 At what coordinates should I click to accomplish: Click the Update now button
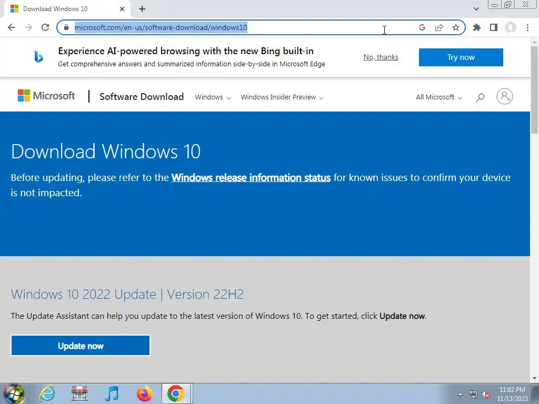81,346
